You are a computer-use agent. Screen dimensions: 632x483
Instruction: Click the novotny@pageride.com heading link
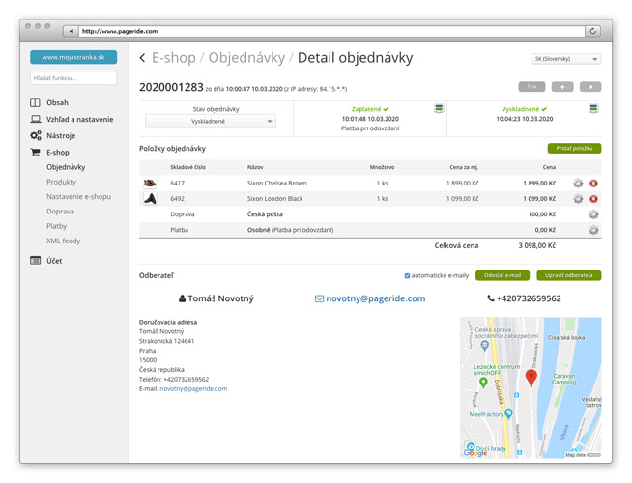tap(370, 298)
